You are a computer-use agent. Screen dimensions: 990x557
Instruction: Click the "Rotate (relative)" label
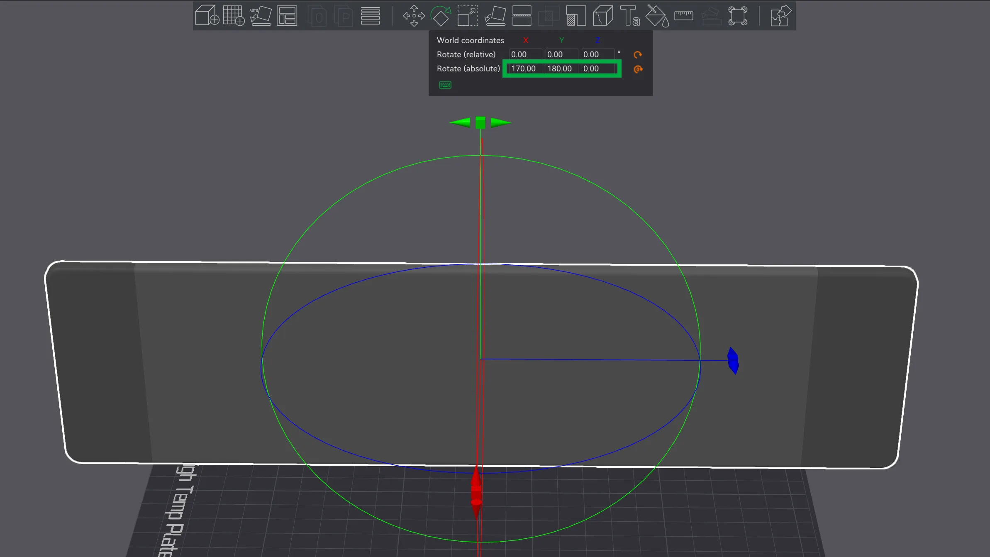pos(466,54)
